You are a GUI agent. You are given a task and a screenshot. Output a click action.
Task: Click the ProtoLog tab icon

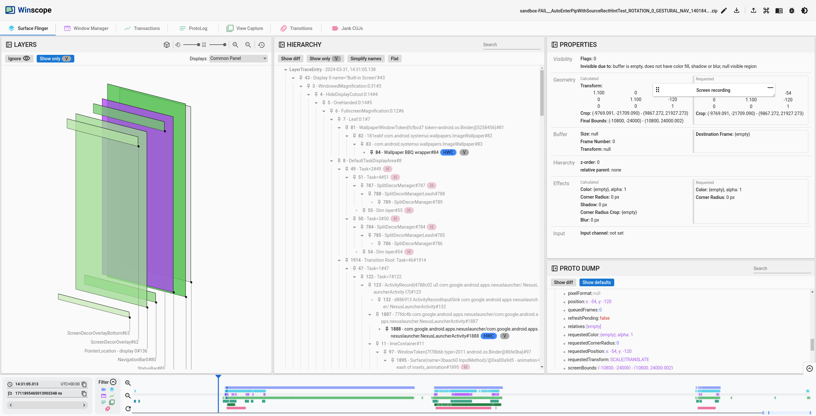click(182, 28)
